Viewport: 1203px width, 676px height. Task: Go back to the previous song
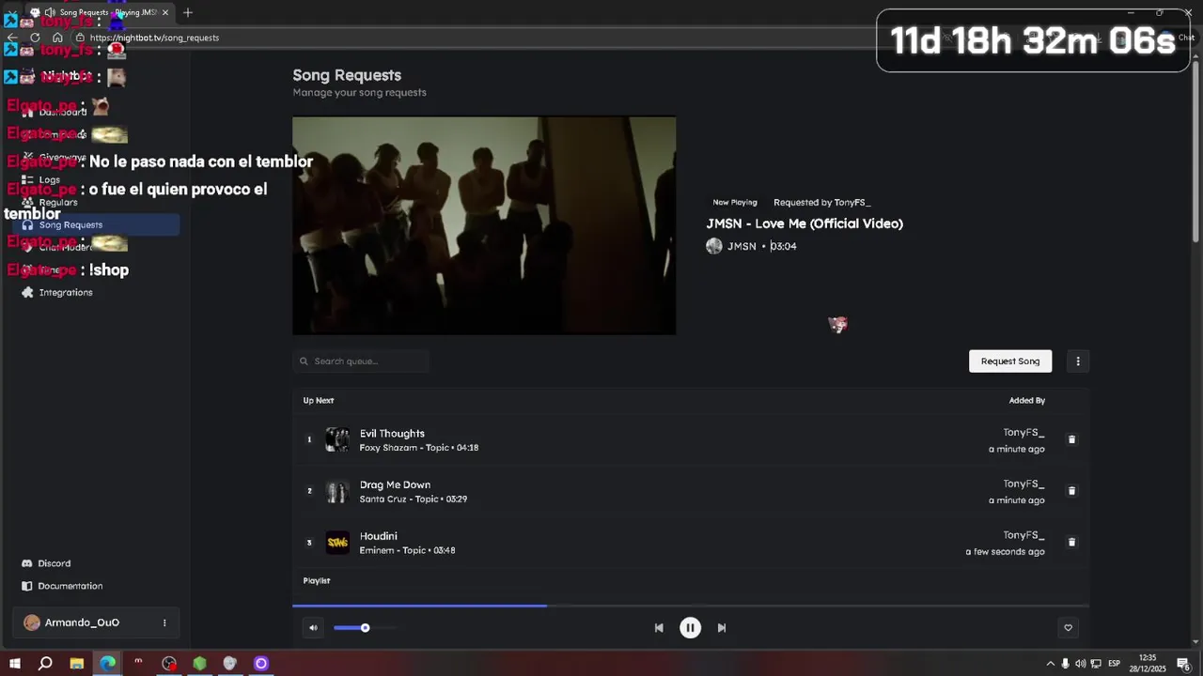[659, 628]
